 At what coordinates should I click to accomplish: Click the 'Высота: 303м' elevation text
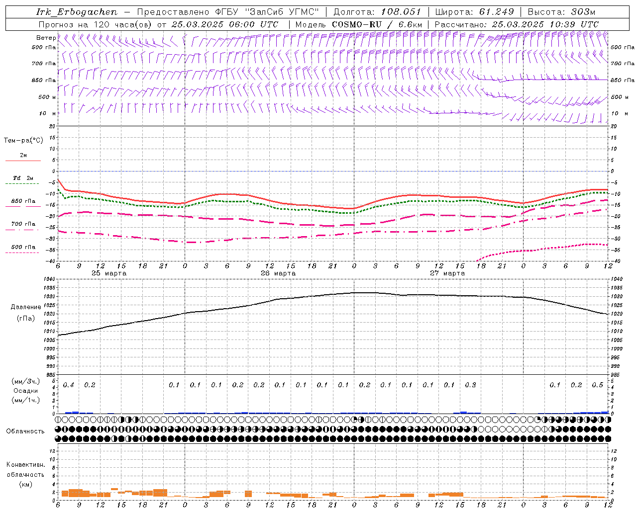pyautogui.click(x=561, y=12)
